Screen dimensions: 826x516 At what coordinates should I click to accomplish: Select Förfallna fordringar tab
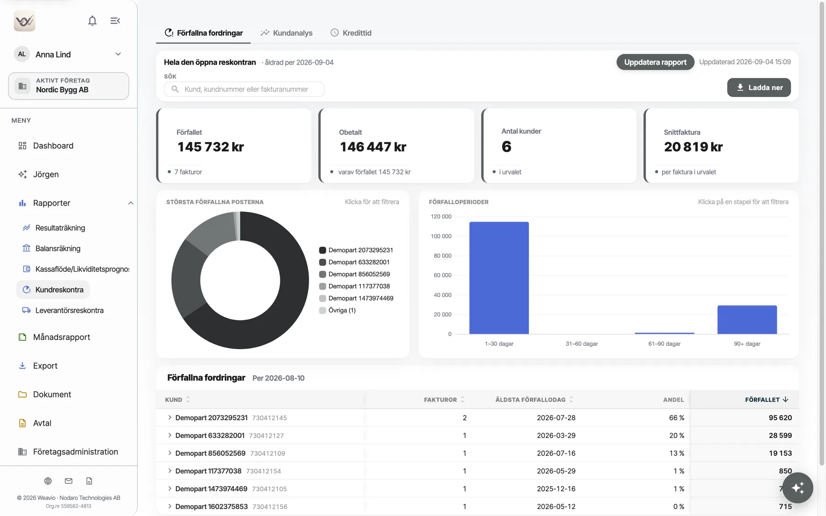203,33
